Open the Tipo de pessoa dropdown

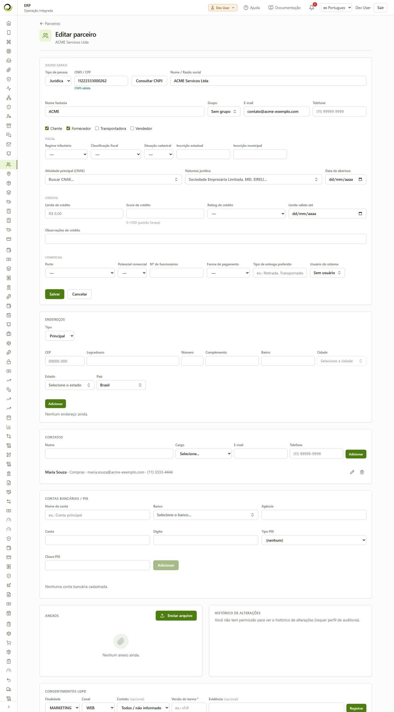tap(58, 81)
